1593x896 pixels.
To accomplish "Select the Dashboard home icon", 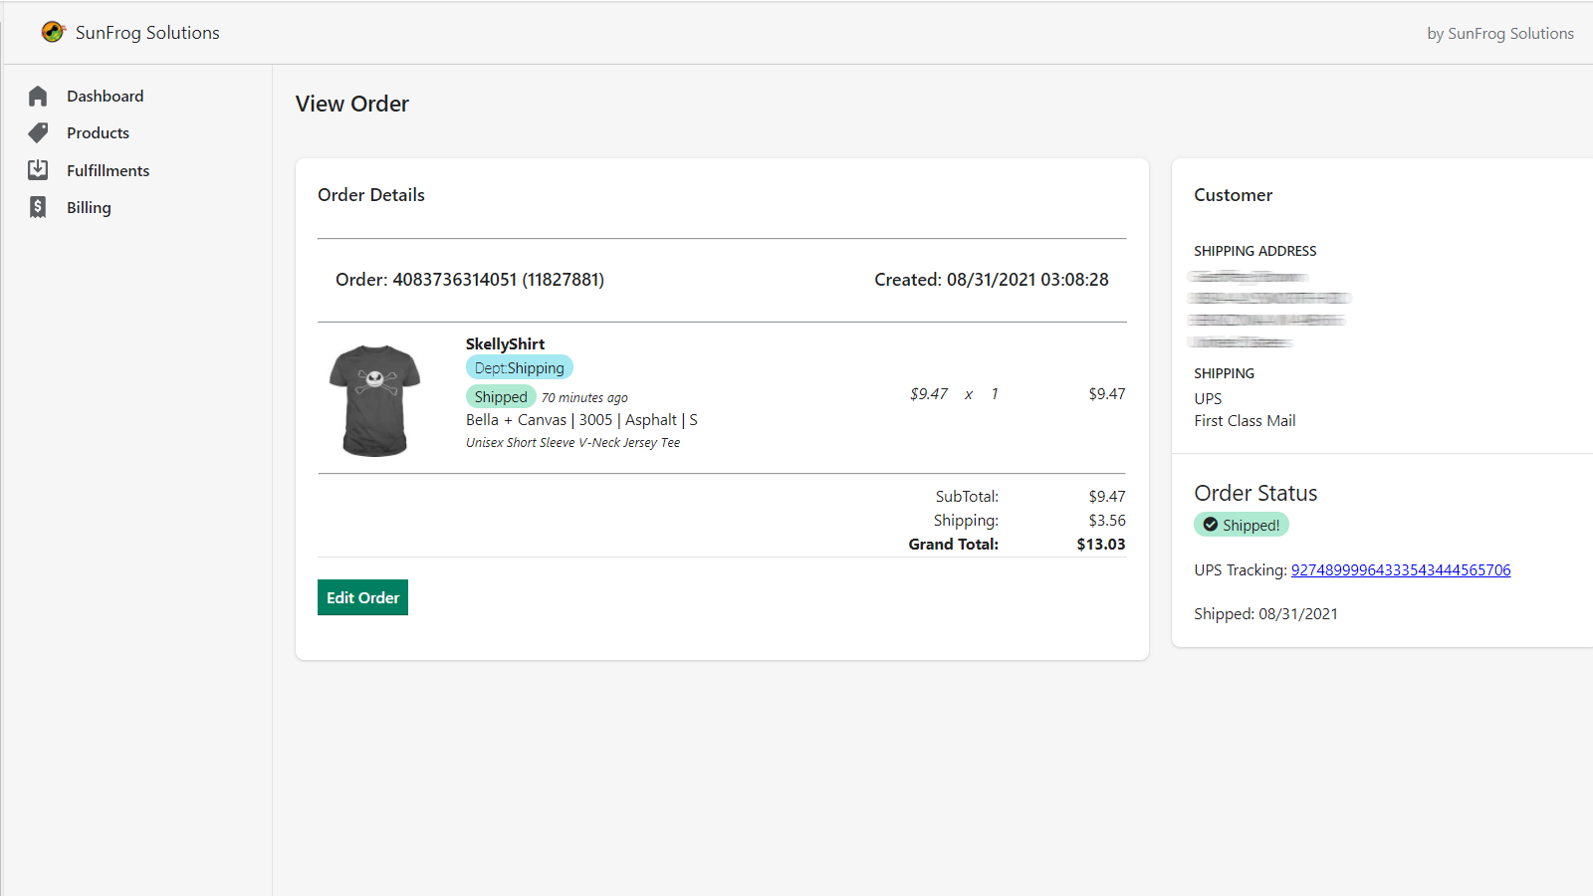I will pos(38,96).
